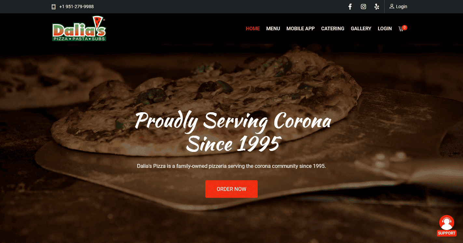This screenshot has height=243, width=463.
Task: Click the red cart count badge
Action: (404, 28)
